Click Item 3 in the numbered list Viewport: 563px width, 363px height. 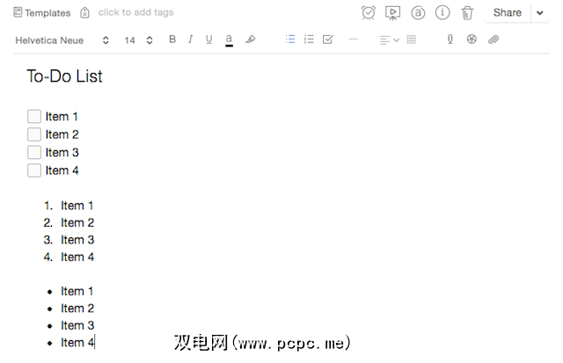[x=77, y=240]
